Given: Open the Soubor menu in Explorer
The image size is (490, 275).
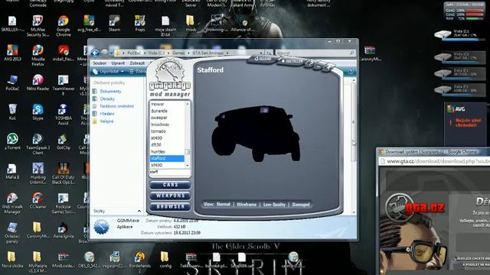Looking at the screenshot, I should [x=100, y=63].
